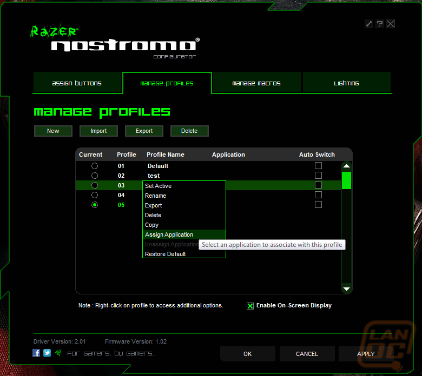Close the Nostromo configurator window
Screen dimensions: 422x376
pyautogui.click(x=391, y=24)
